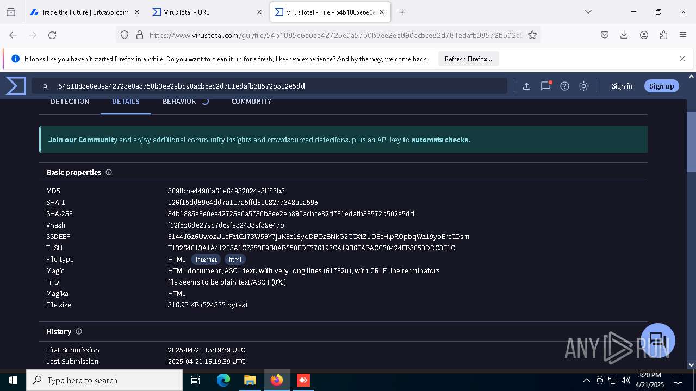Open the help question mark icon
696x391 pixels.
pos(564,86)
